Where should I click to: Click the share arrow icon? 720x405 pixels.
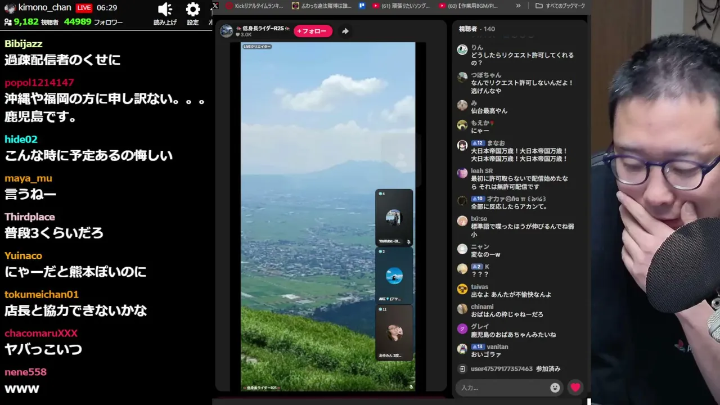(x=345, y=31)
